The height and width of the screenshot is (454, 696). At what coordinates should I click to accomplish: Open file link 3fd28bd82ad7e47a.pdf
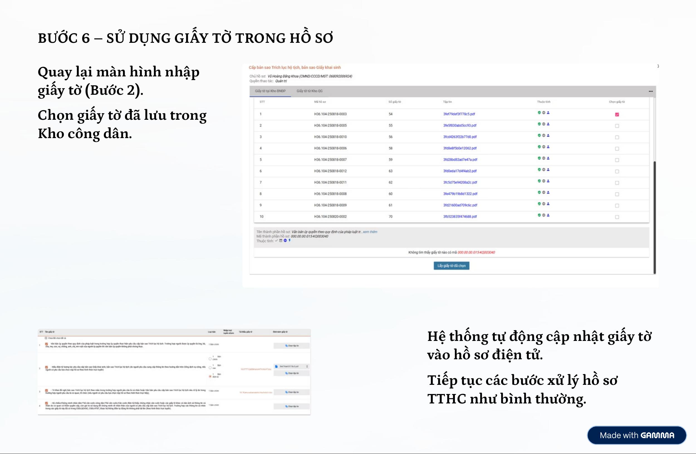point(460,159)
